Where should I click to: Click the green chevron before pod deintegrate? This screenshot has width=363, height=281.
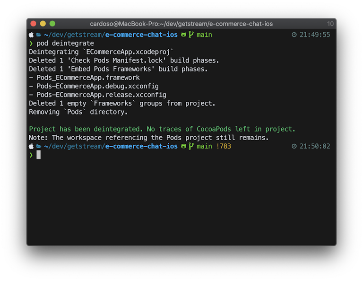point(31,44)
